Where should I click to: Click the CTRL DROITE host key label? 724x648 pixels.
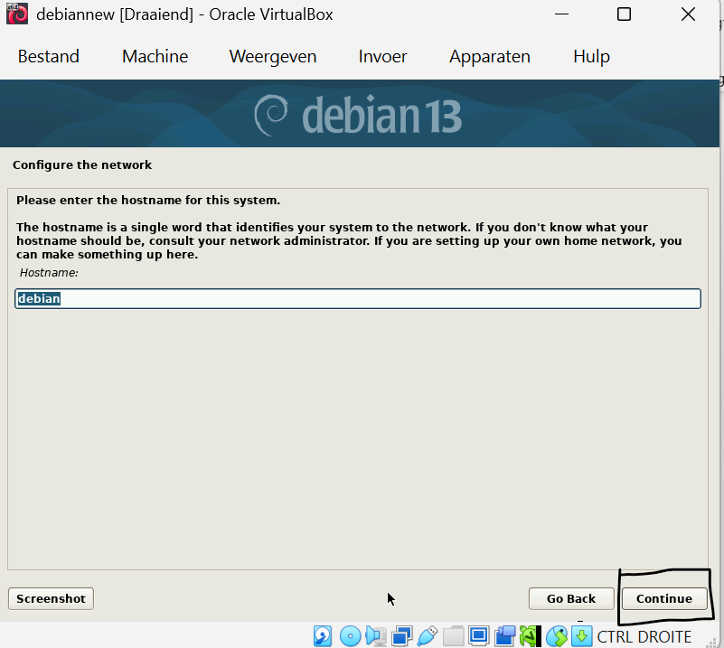click(x=644, y=637)
